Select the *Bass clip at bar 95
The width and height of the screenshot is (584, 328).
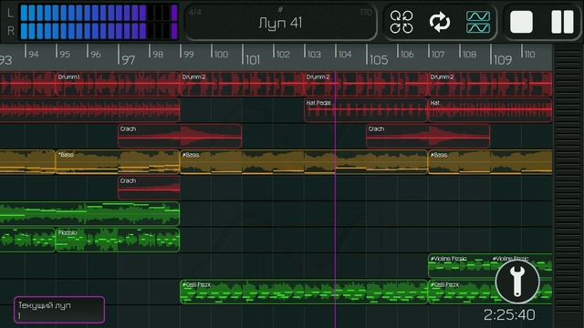point(118,162)
